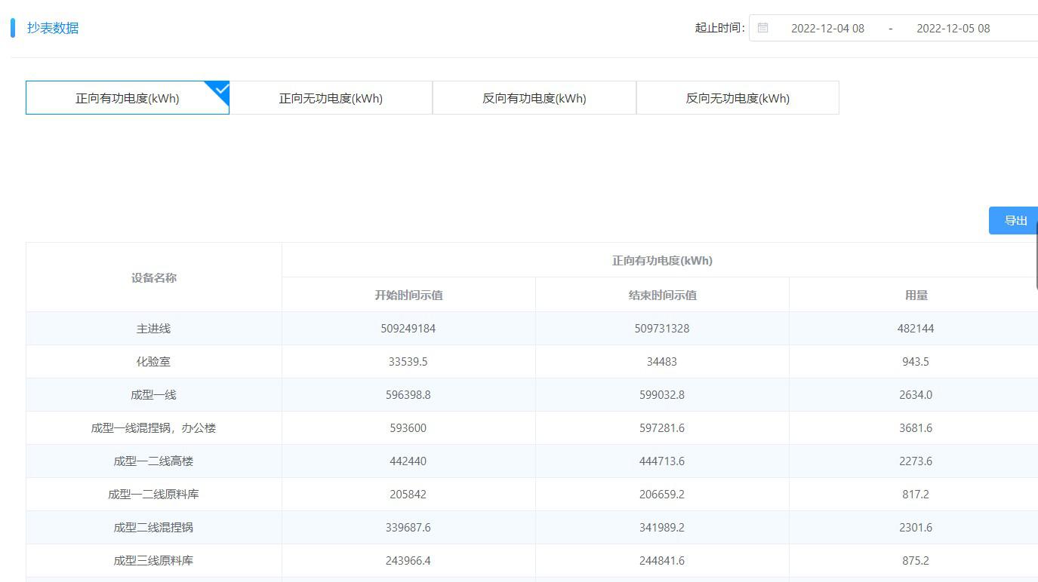This screenshot has width=1038, height=582.
Task: Select the 主进线 device row name
Action: (154, 329)
